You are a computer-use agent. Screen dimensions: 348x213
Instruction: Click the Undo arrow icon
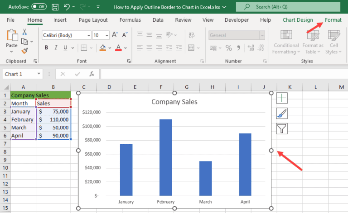[67, 7]
